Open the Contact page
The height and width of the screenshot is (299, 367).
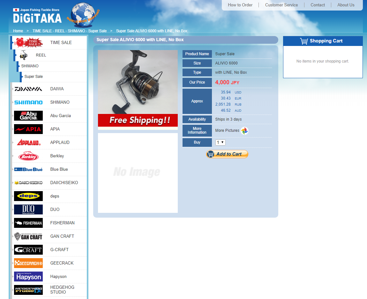318,5
